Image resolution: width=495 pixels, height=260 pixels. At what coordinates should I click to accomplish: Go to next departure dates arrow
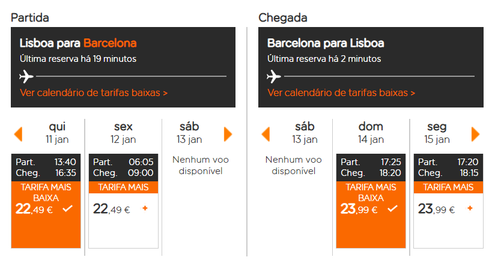tap(228, 135)
